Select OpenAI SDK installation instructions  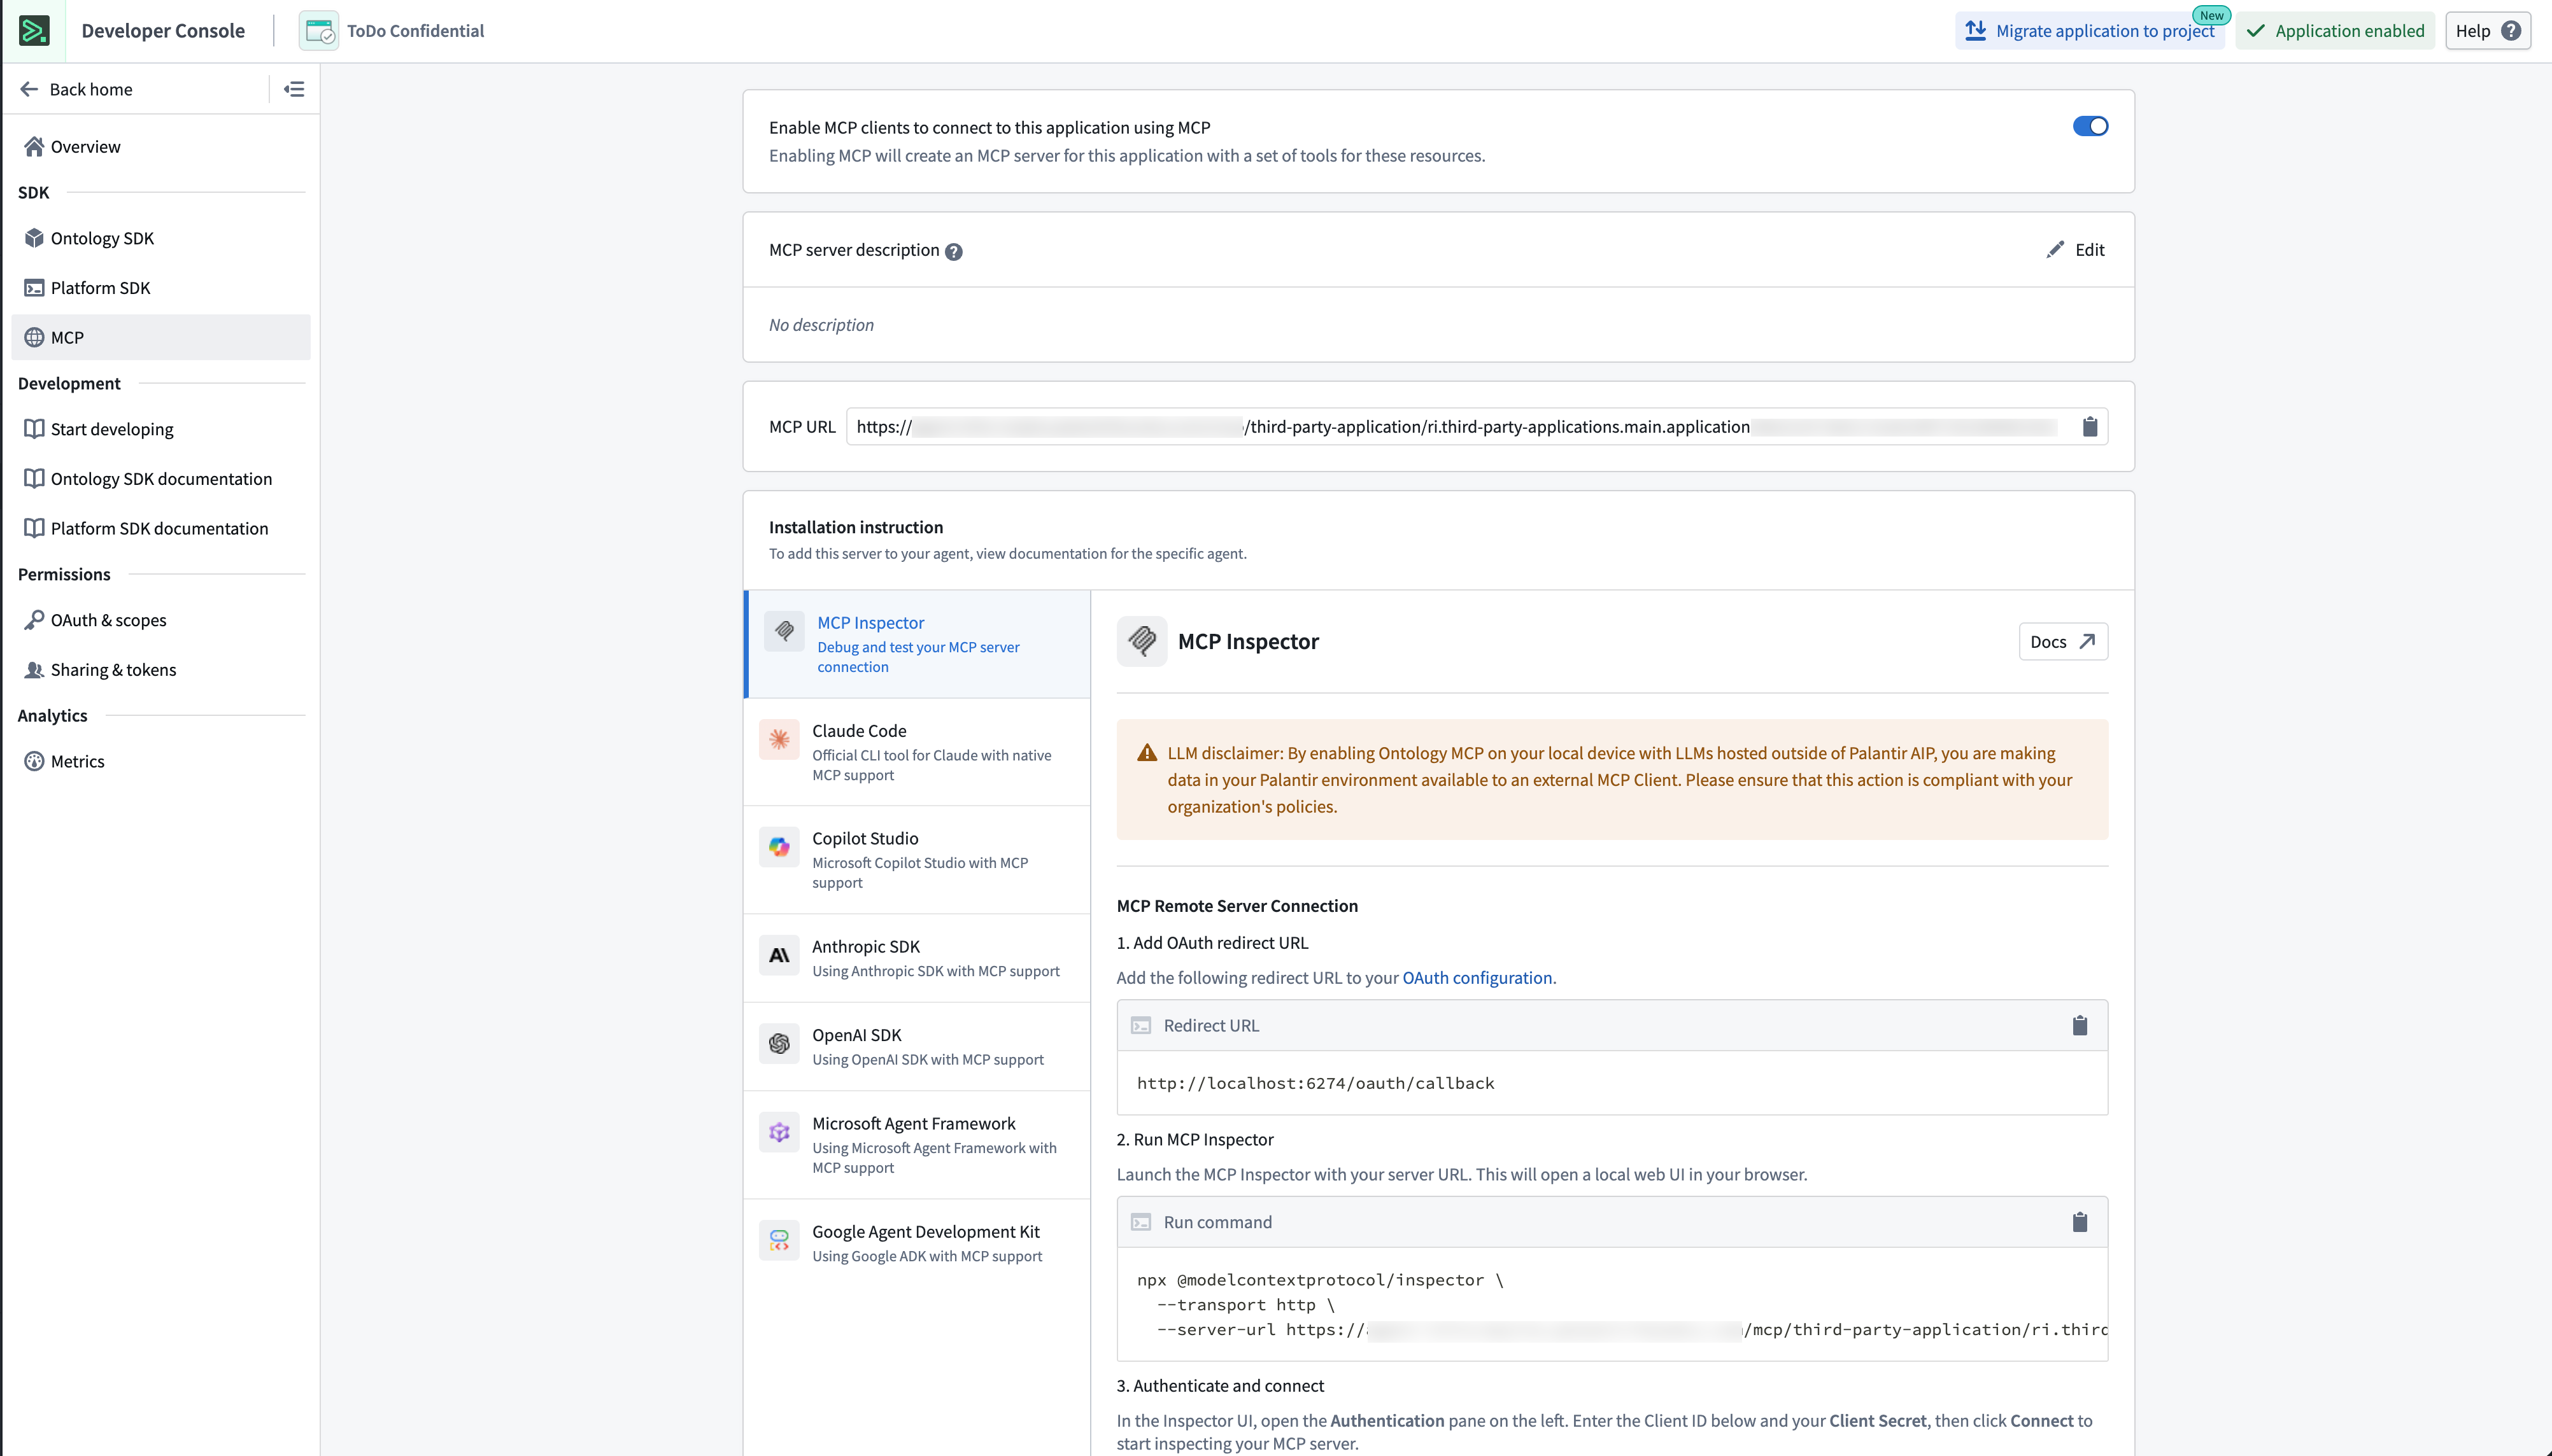coord(918,1046)
